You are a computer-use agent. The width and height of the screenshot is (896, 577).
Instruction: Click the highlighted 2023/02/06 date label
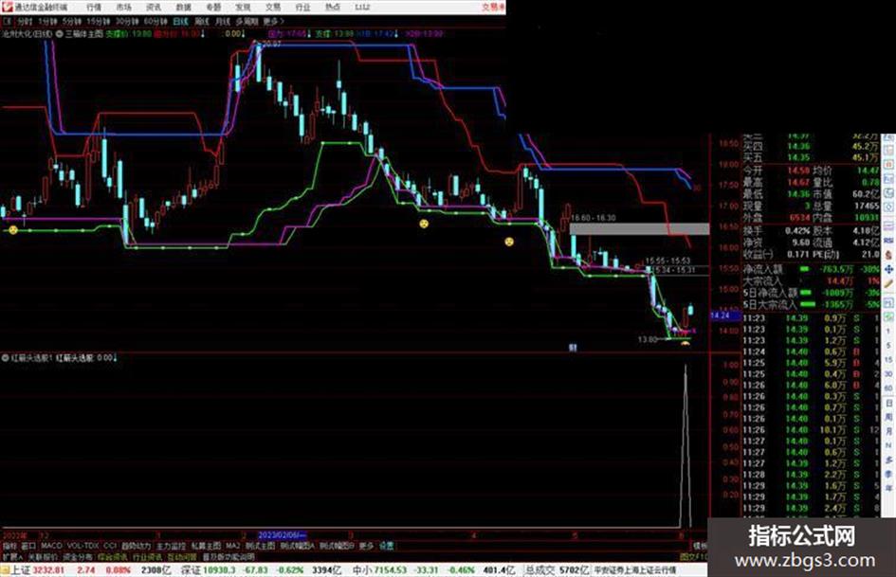pos(283,535)
